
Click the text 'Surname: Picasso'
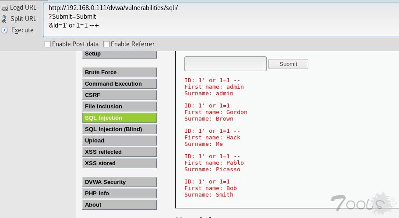[x=212, y=170]
